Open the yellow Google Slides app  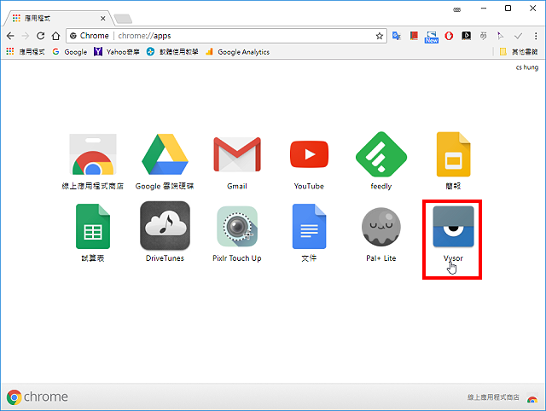point(453,154)
